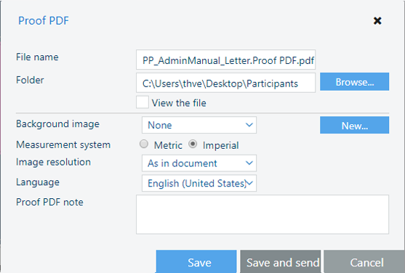Click the File name label
This screenshot has width=405, height=273.
point(37,57)
